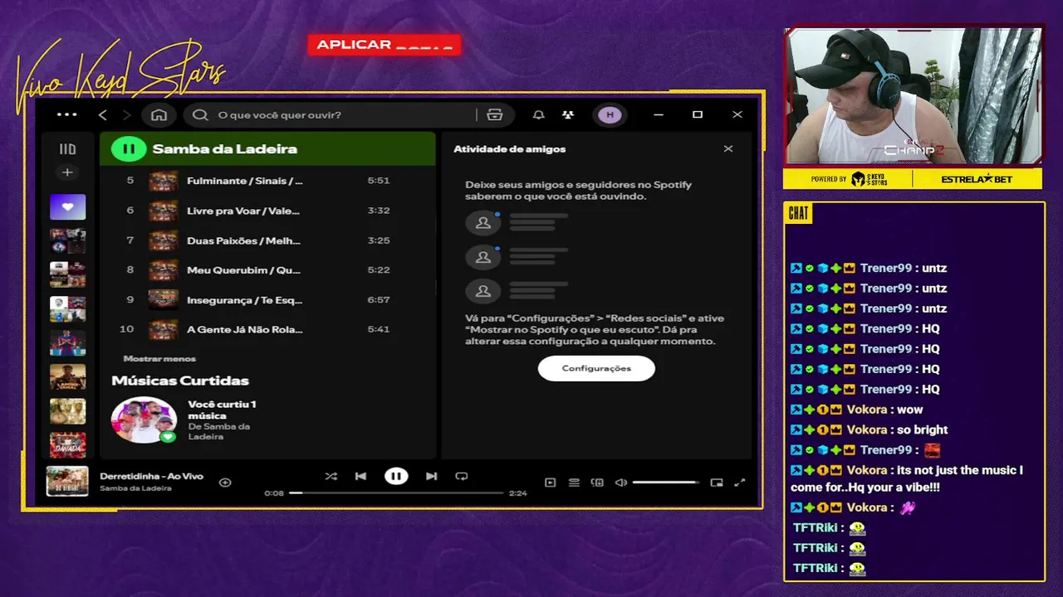This screenshot has height=597, width=1063.
Task: Click the red 'APLICAR' banner
Action: coord(385,45)
